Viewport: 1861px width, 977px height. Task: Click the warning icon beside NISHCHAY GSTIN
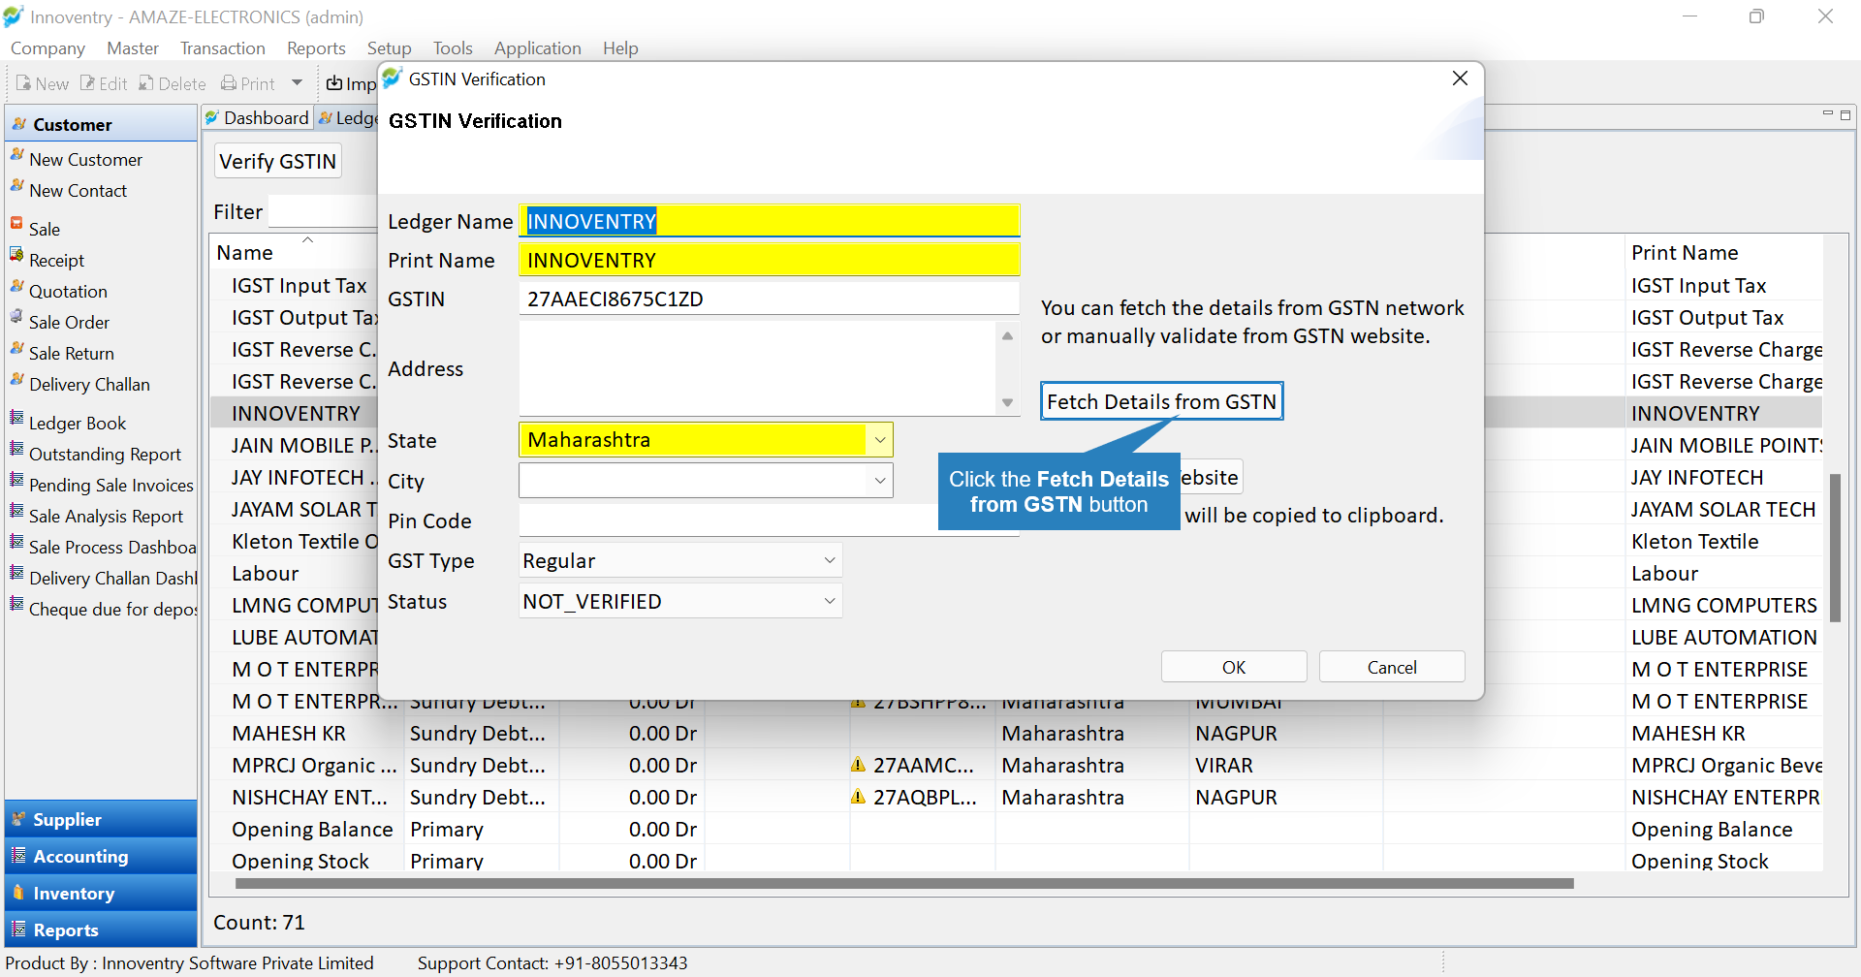[x=858, y=797]
